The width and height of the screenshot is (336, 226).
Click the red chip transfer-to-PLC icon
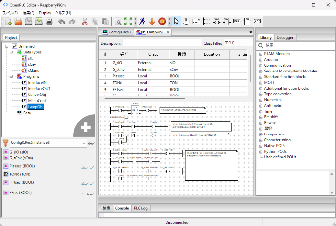click(162, 21)
